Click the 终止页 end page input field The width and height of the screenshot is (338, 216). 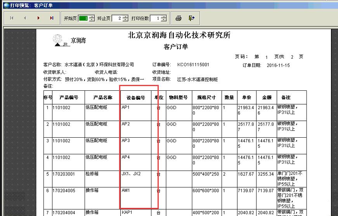click(x=117, y=18)
